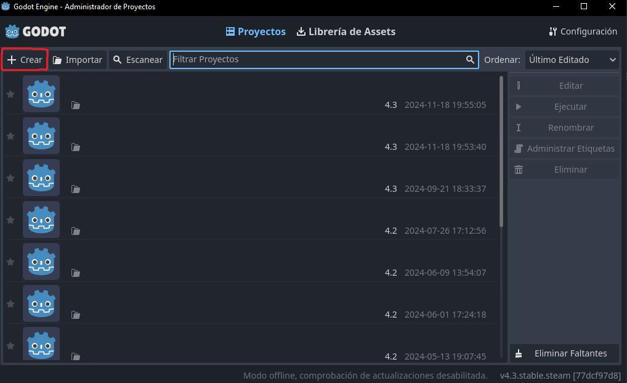Image resolution: width=627 pixels, height=383 pixels.
Task: Favorite the project edited 2024-09-21 18:33:37
Action: 10,178
